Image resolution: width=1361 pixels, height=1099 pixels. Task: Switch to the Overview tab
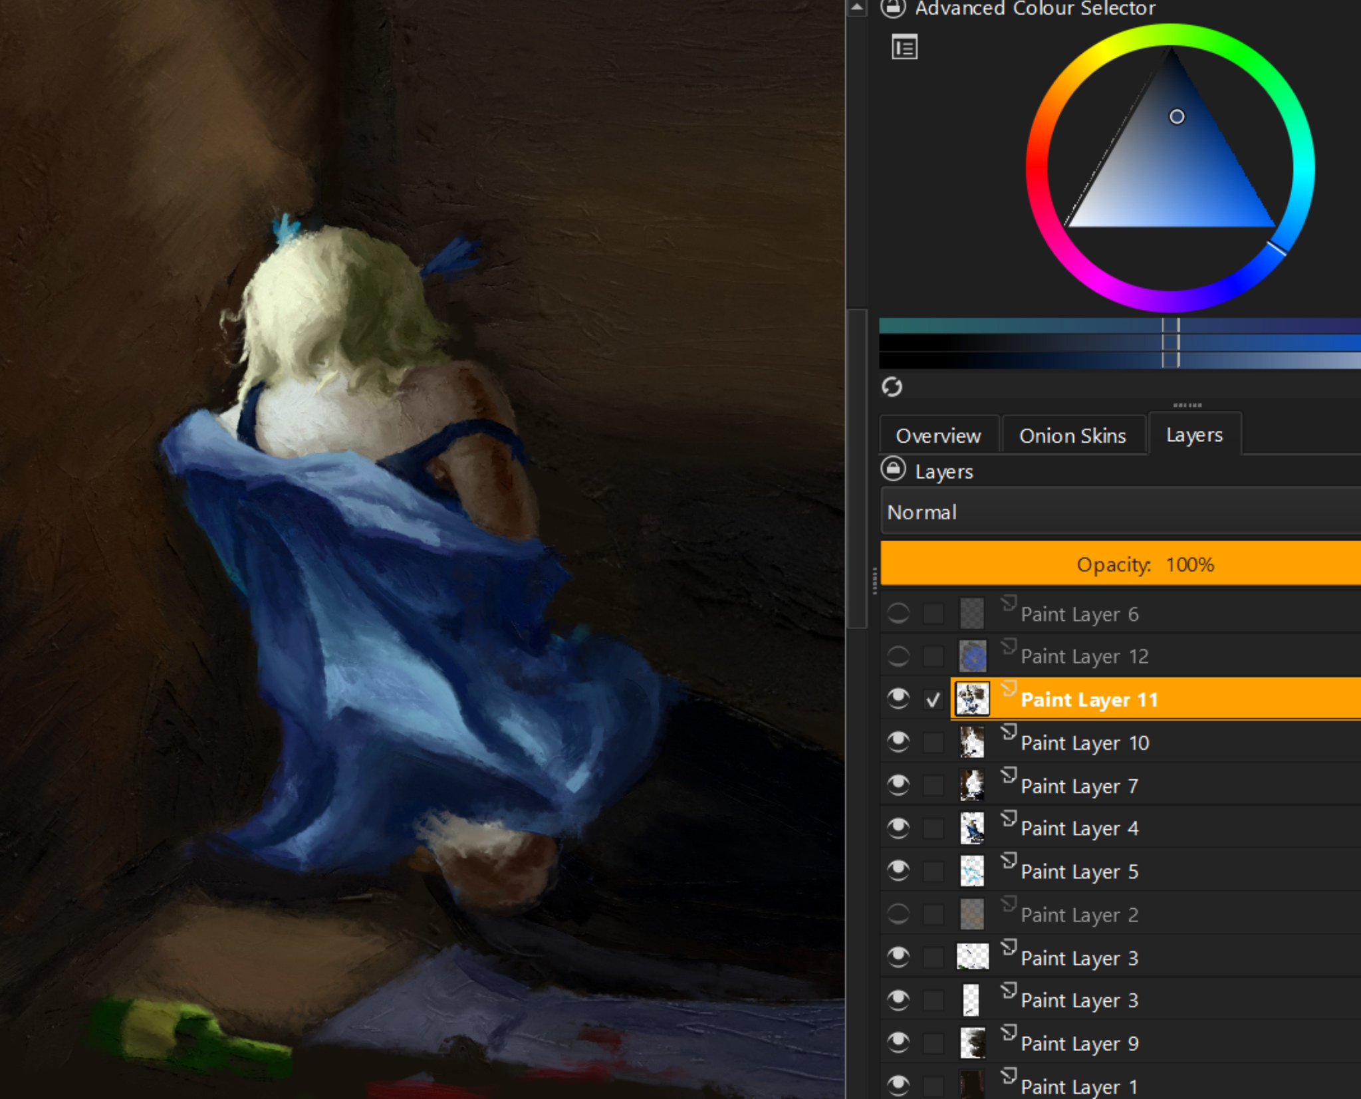tap(938, 435)
